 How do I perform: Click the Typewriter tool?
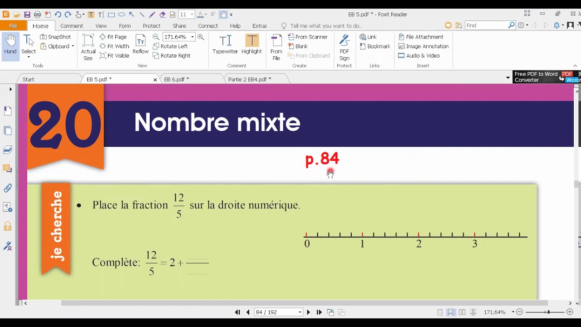[x=225, y=45]
